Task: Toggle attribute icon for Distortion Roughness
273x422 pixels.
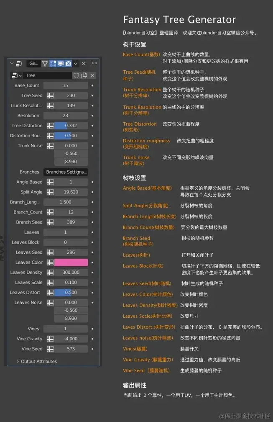Action: [x=50, y=136]
